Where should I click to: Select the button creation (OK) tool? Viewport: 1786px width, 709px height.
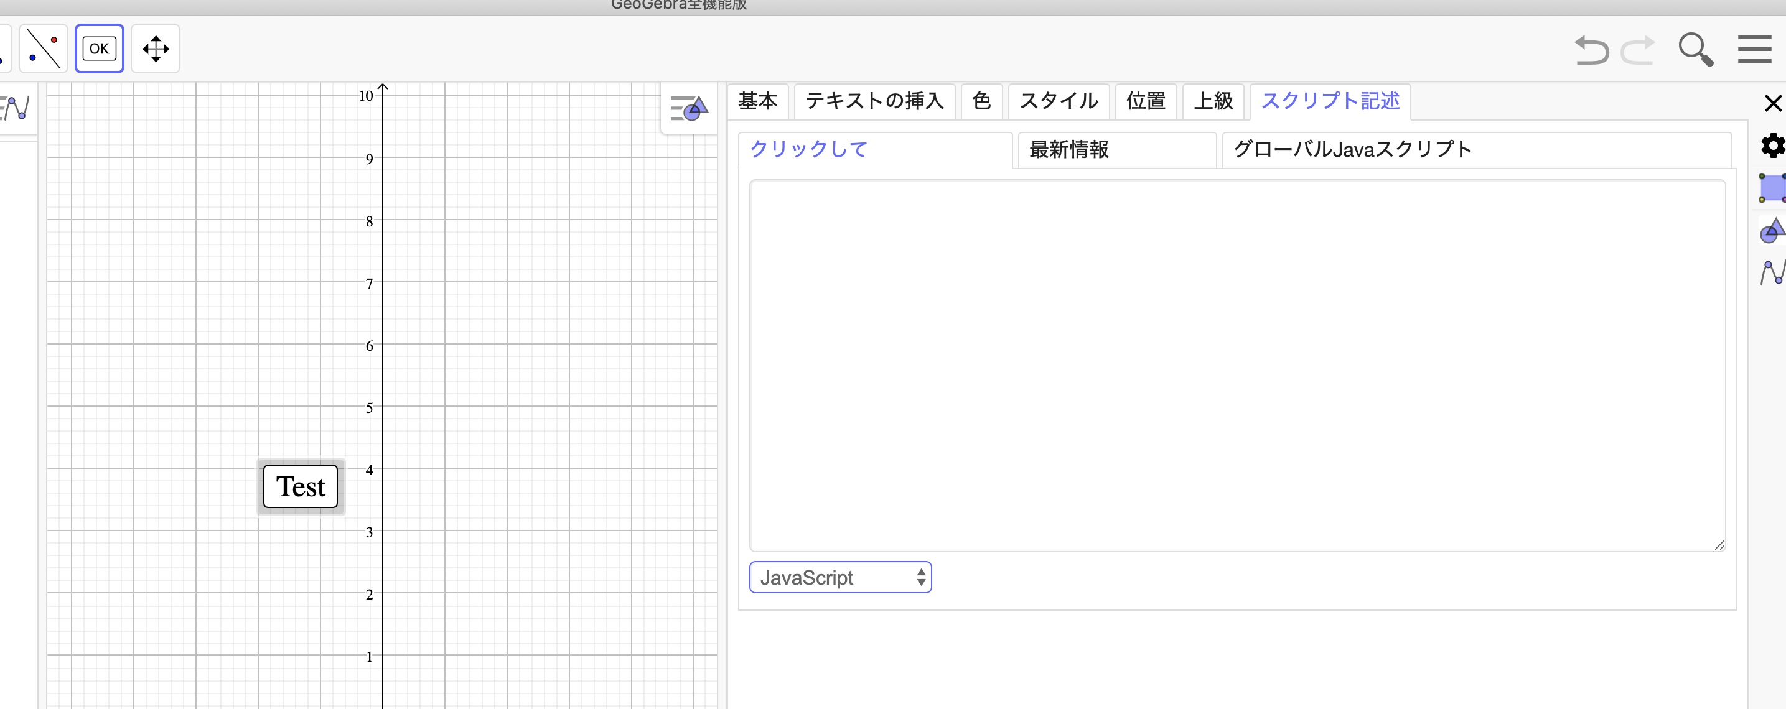(99, 48)
